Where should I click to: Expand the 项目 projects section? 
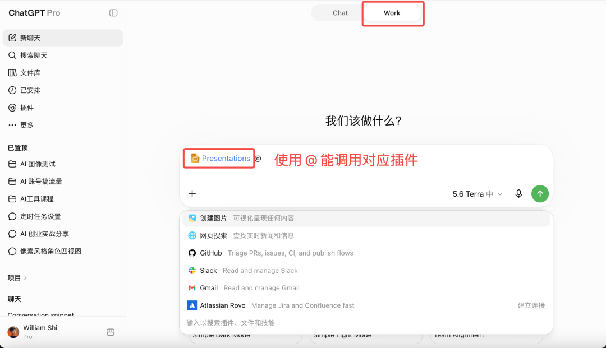click(x=17, y=277)
